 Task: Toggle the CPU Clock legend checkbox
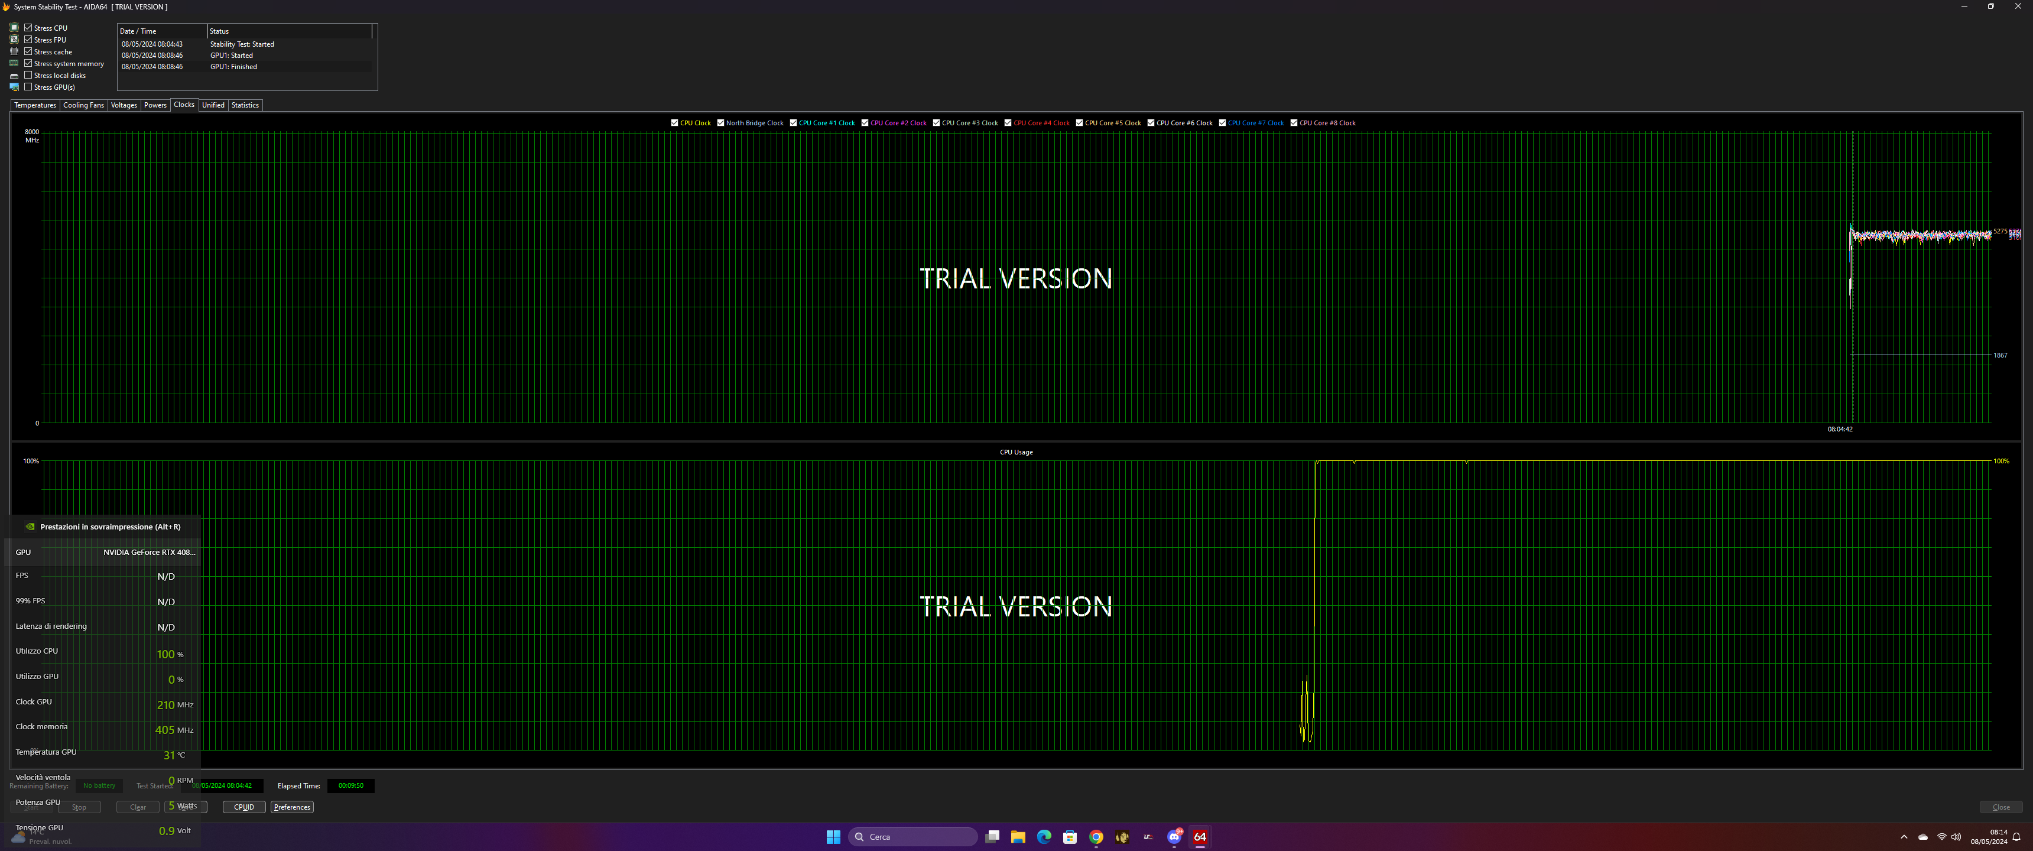675,123
